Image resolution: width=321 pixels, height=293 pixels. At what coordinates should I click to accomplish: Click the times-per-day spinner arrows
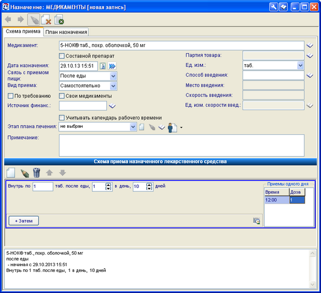click(x=108, y=186)
